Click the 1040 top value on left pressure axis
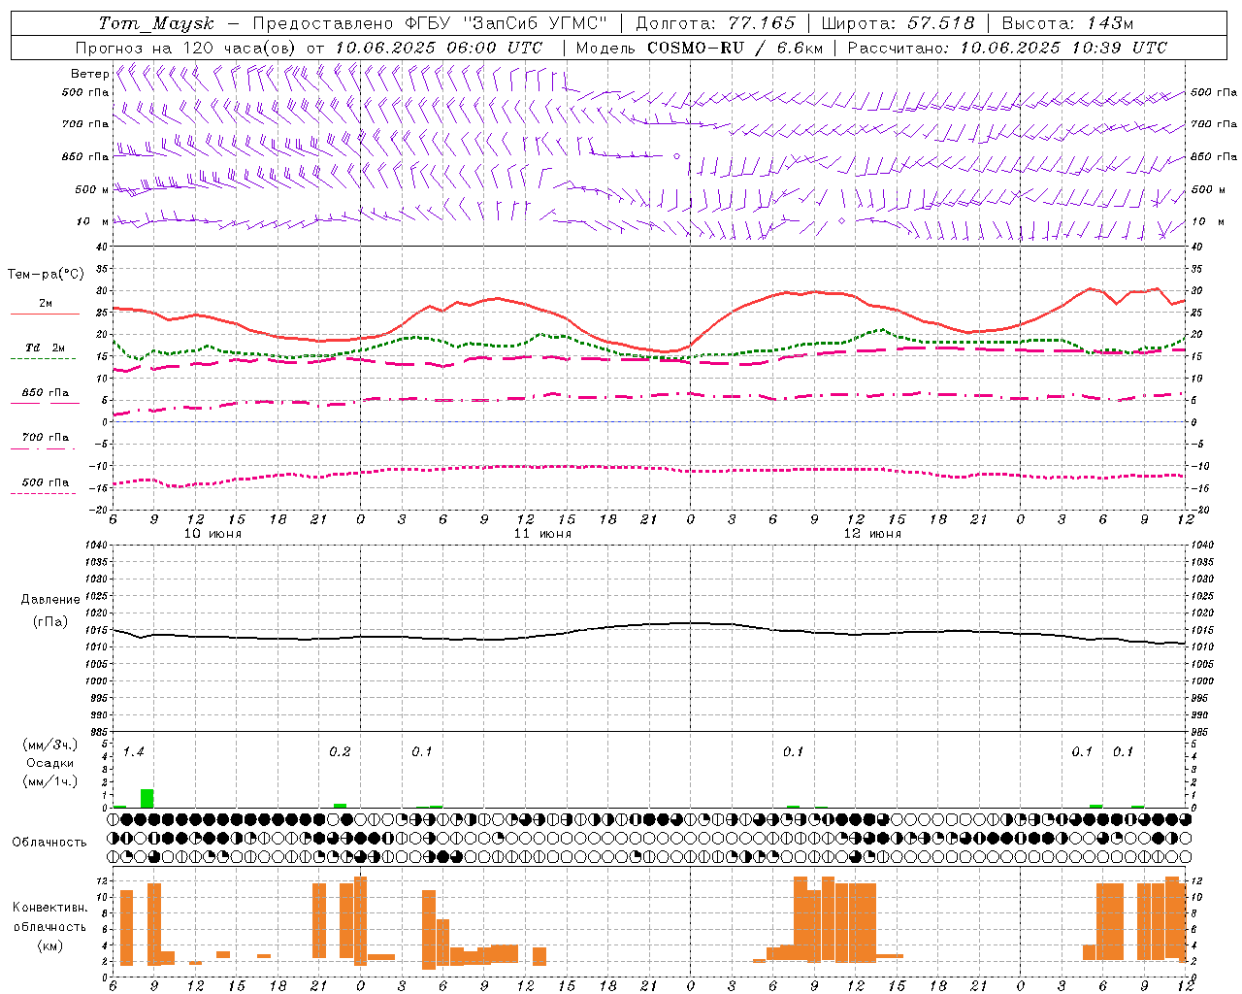 [97, 545]
